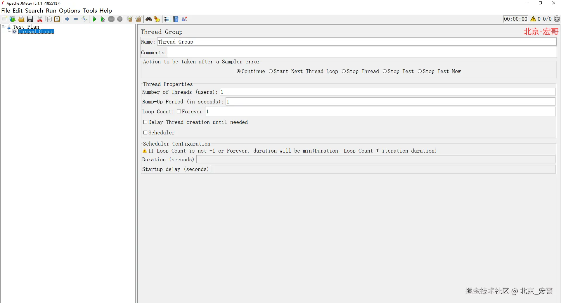Enable the Scheduler checkbox
Viewport: 561px width, 303px height.
[145, 133]
